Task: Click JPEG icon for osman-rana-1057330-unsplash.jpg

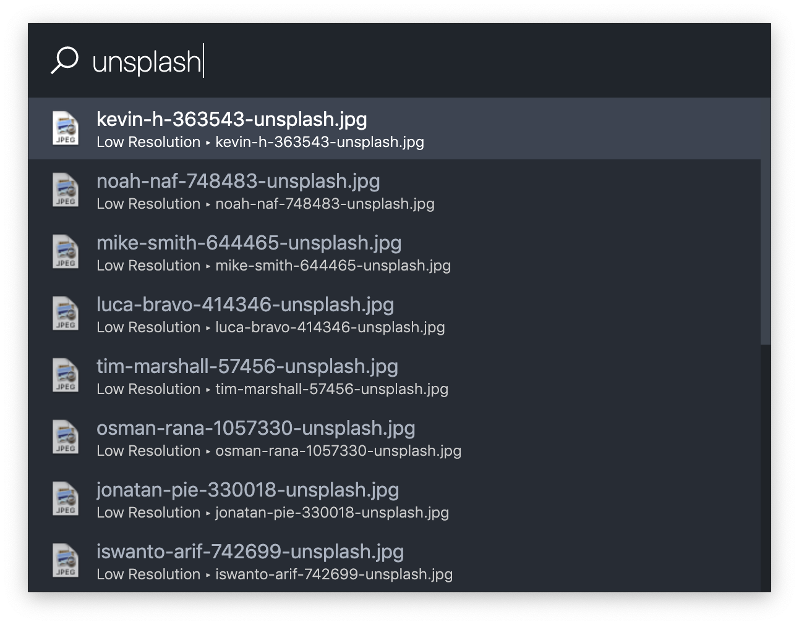Action: point(65,437)
